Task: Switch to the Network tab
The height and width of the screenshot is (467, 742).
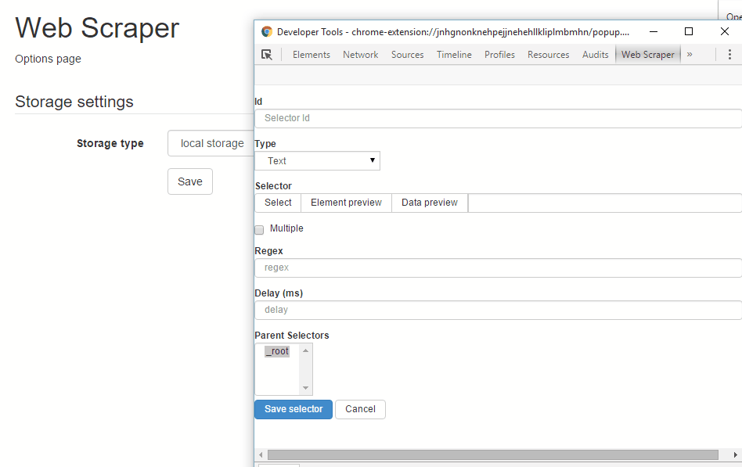Action: 361,55
